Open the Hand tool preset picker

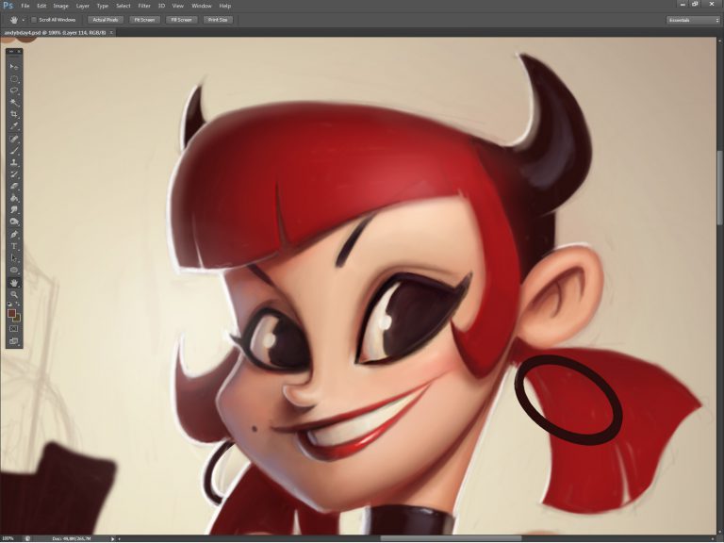(24, 20)
